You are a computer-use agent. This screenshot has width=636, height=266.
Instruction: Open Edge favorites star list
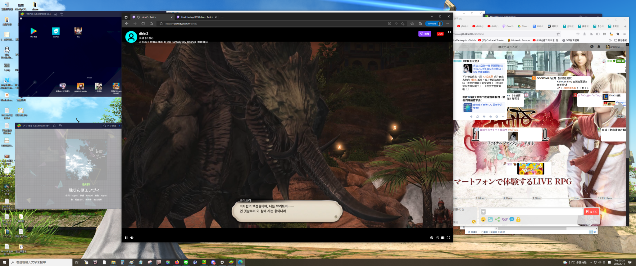coord(412,24)
